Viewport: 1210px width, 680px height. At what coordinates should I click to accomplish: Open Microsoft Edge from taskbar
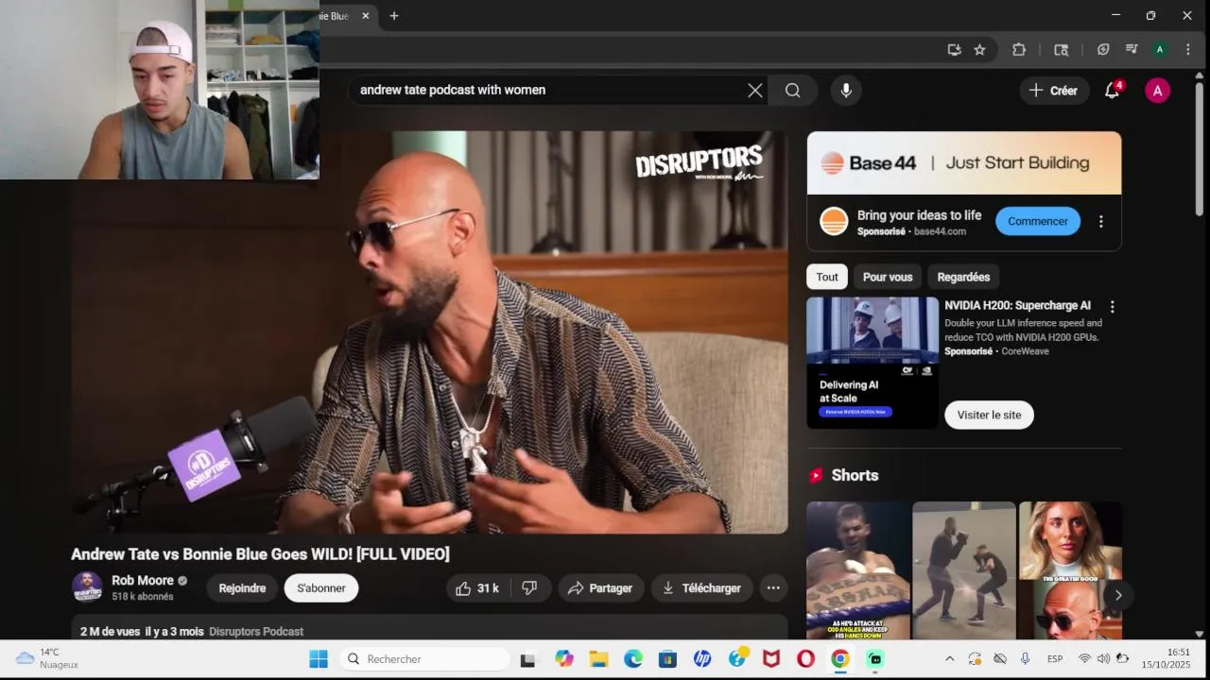[x=633, y=659]
